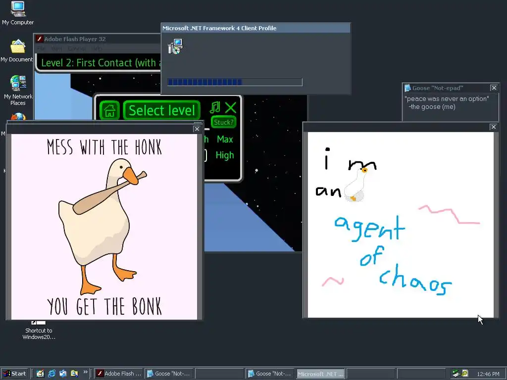The width and height of the screenshot is (507, 380).
Task: Launch Internet Explorer from Quick Launch
Action: (51, 374)
